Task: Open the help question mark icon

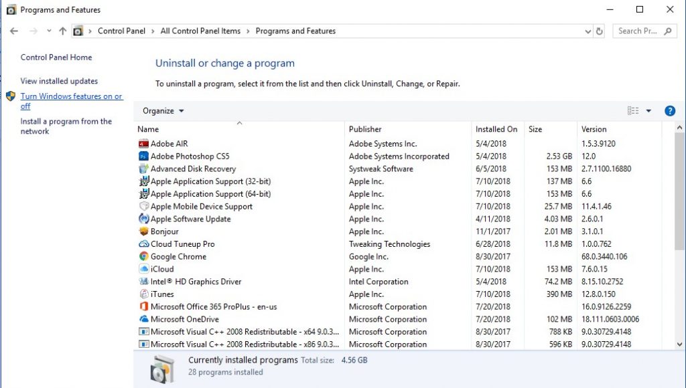Action: [x=669, y=111]
